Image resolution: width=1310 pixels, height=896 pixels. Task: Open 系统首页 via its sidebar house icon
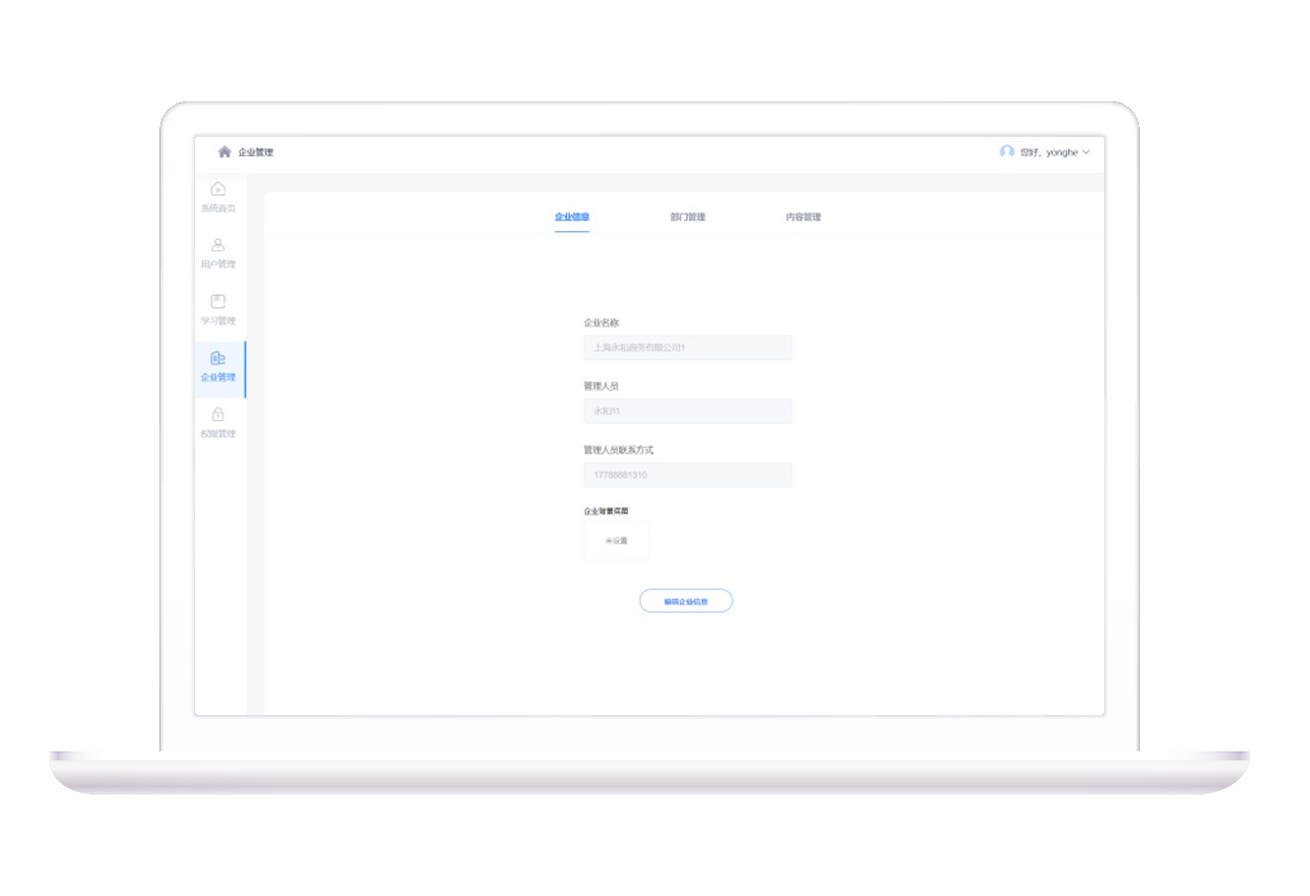[218, 189]
